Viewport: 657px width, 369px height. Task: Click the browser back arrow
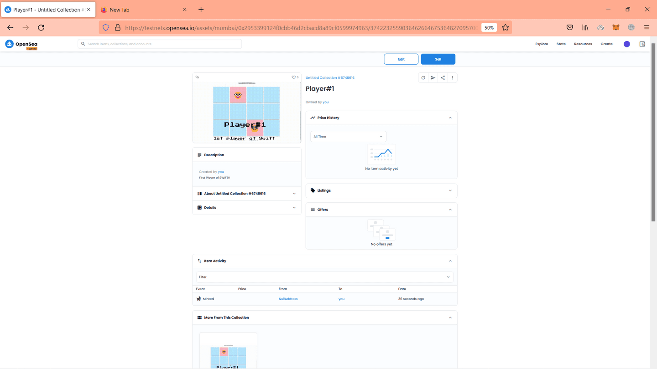pyautogui.click(x=10, y=28)
